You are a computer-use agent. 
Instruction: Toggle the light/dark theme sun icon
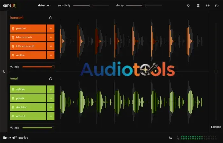pyautogui.click(x=208, y=5)
